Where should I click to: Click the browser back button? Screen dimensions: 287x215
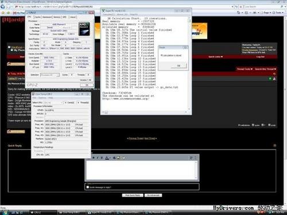[3, 6]
